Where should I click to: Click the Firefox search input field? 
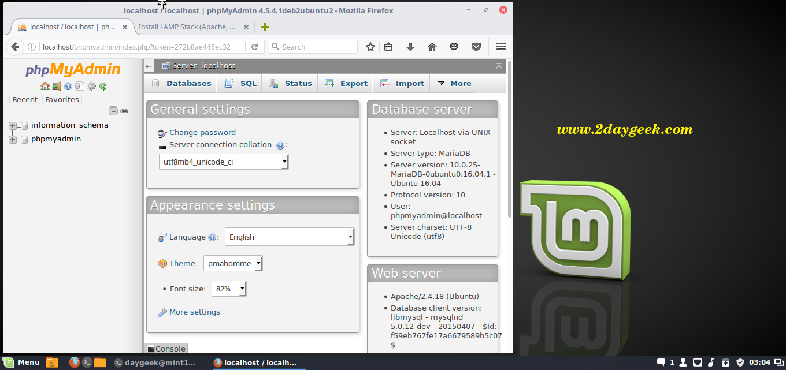(313, 47)
